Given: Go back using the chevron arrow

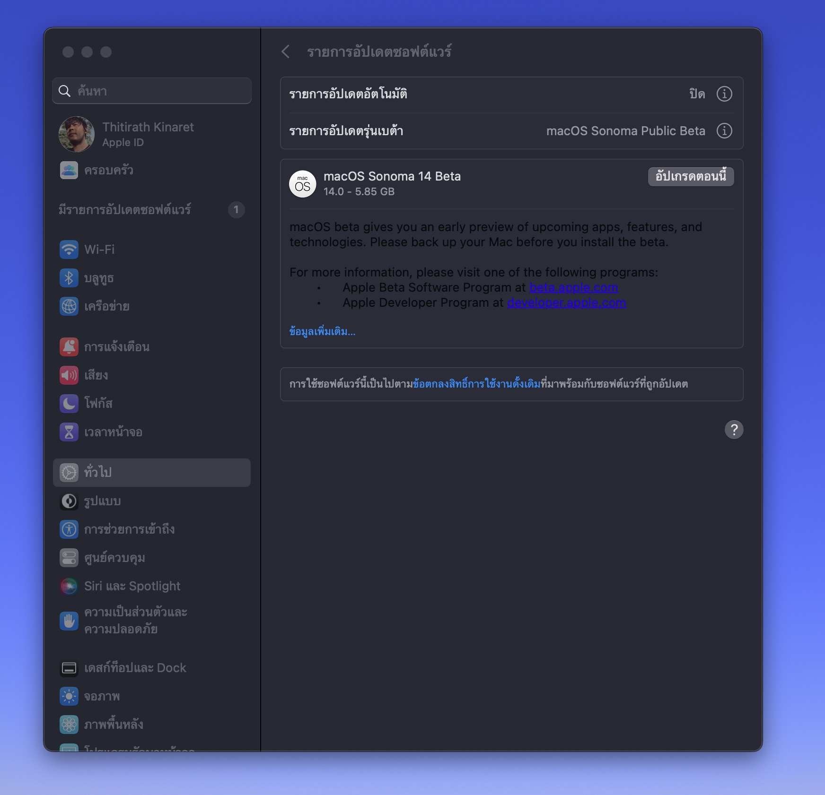Looking at the screenshot, I should 285,52.
